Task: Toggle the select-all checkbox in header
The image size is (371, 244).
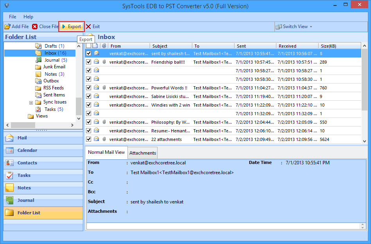Action: pos(88,46)
